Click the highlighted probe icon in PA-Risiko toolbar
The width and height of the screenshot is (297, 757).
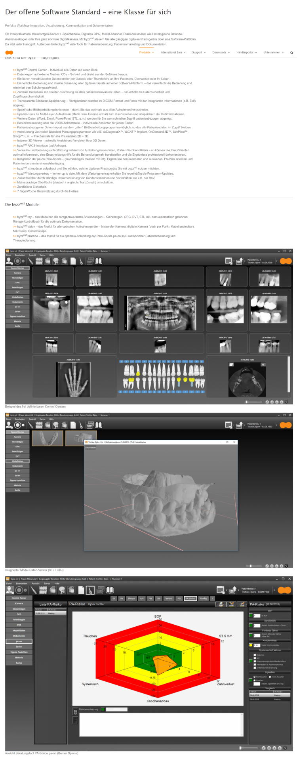click(x=90, y=590)
